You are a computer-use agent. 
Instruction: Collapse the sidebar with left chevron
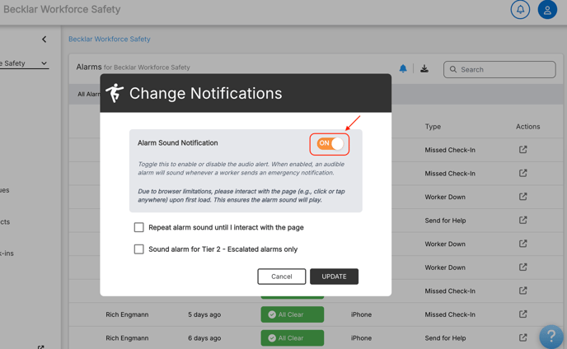pyautogui.click(x=45, y=39)
